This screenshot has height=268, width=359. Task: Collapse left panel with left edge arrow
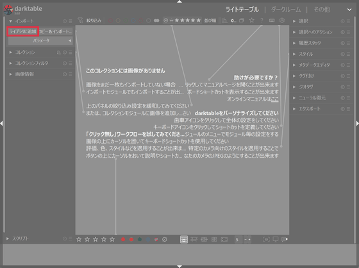point(1,123)
